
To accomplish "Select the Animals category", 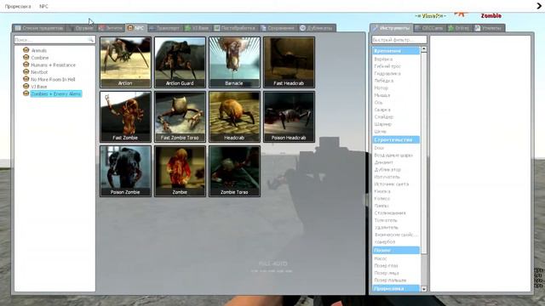I will 38,50.
